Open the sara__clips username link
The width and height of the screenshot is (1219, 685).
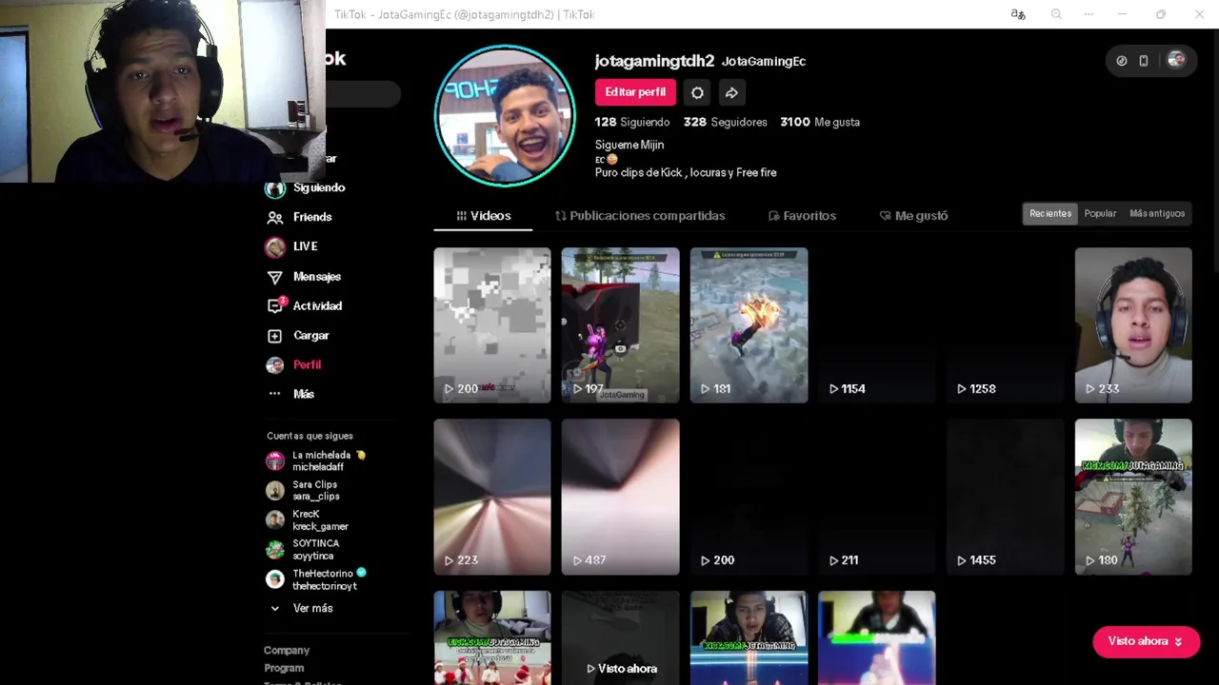click(316, 497)
